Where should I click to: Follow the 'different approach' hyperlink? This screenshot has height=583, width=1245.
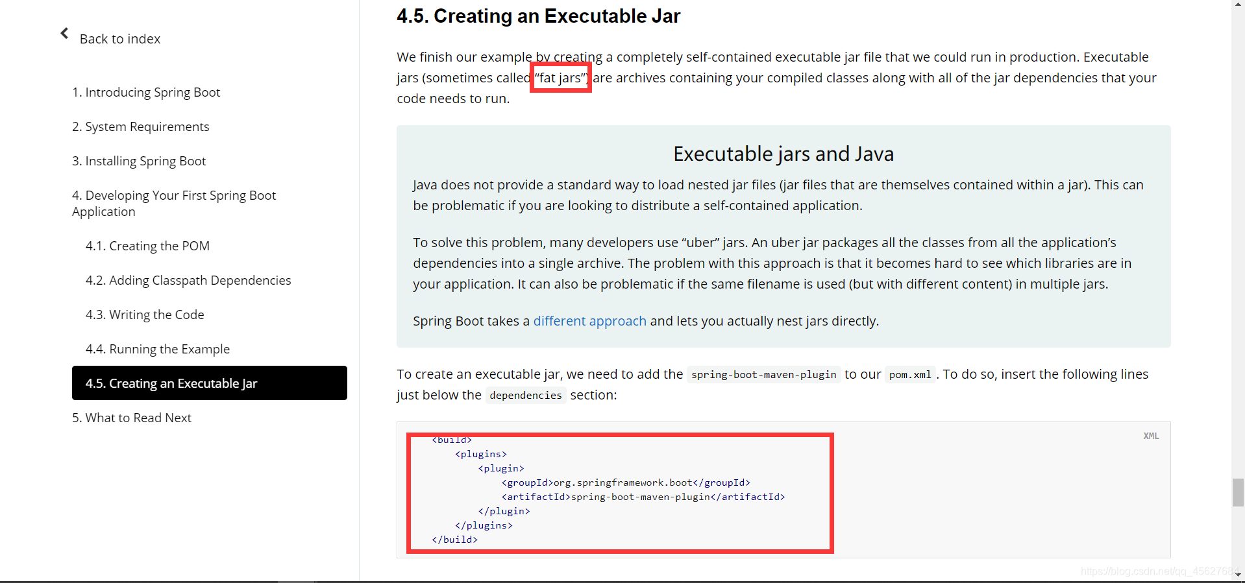point(590,321)
